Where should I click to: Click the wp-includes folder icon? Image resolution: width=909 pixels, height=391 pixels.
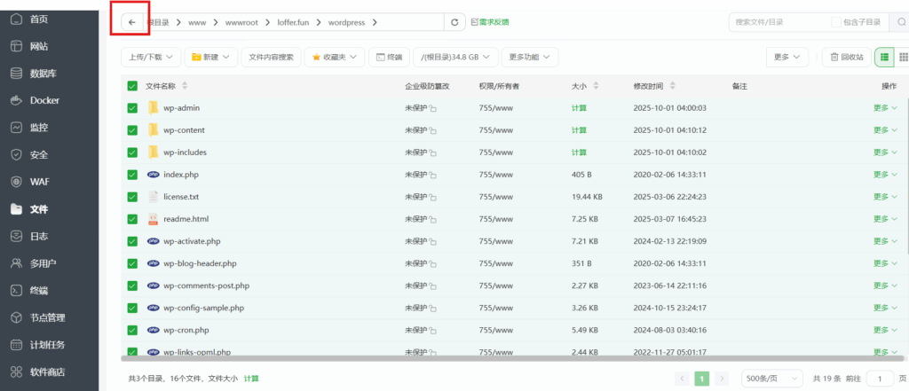[153, 152]
